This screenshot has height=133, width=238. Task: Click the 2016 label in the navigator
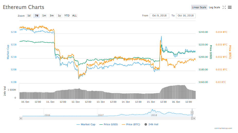47,115
